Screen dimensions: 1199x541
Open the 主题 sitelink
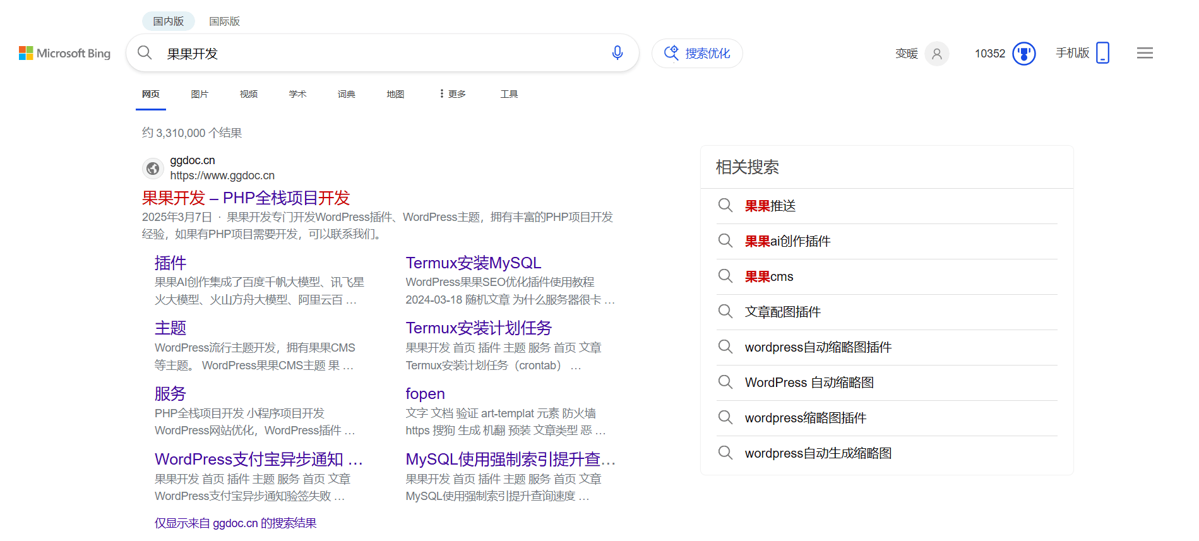170,328
